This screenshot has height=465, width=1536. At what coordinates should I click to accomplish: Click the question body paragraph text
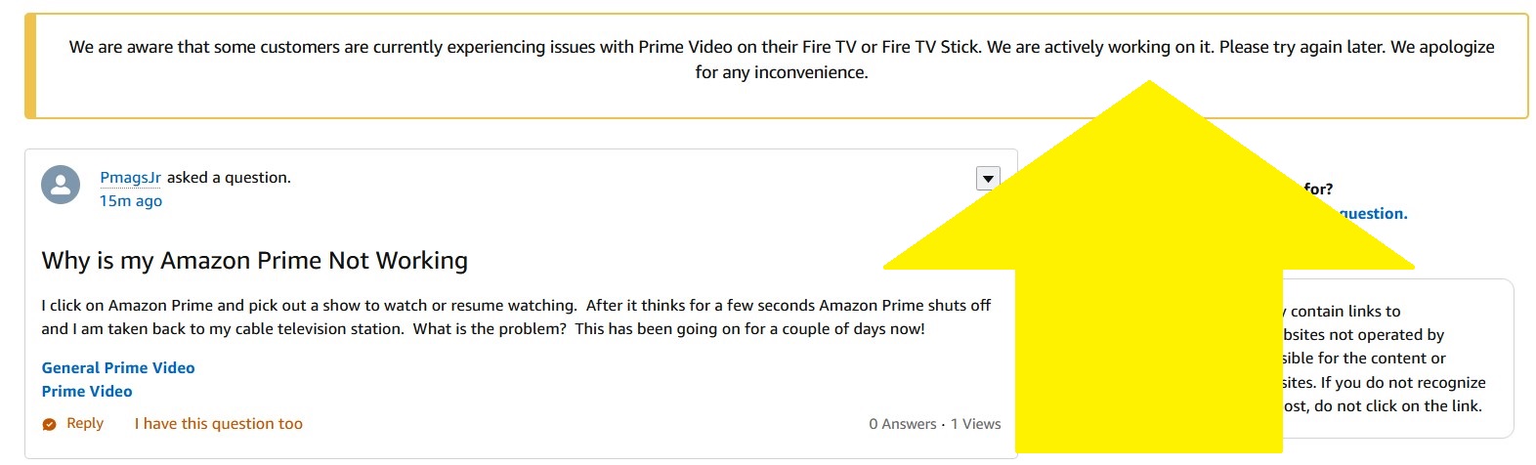(x=515, y=317)
